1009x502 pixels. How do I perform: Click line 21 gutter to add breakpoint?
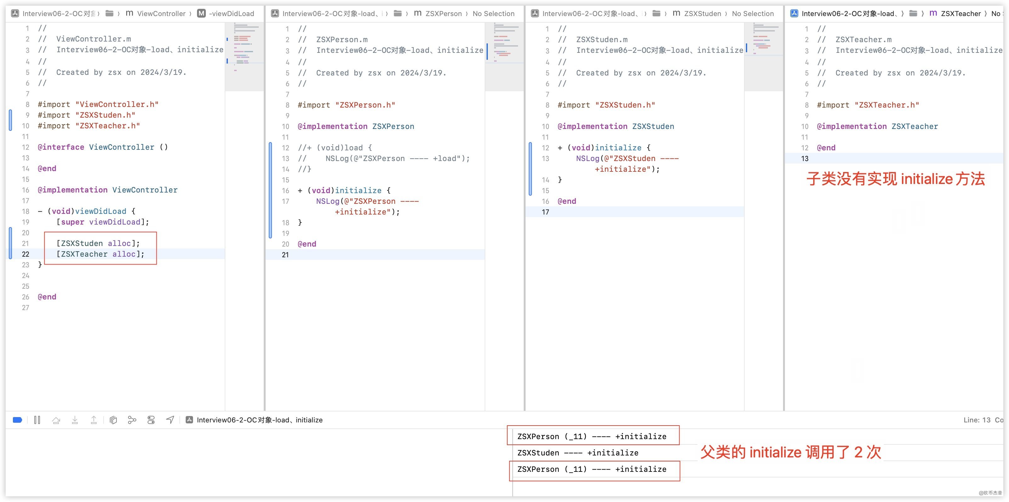pyautogui.click(x=25, y=243)
